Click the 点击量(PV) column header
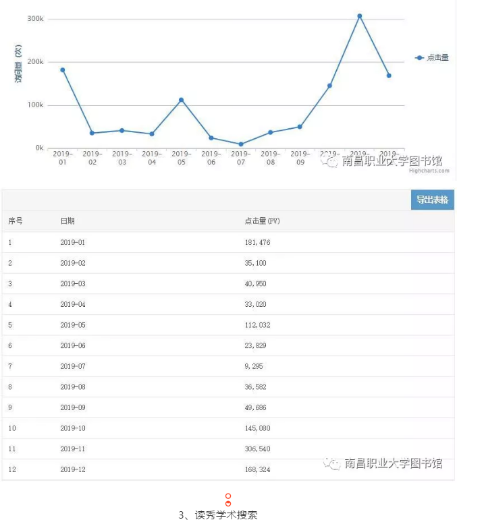The image size is (484, 522). coord(261,221)
